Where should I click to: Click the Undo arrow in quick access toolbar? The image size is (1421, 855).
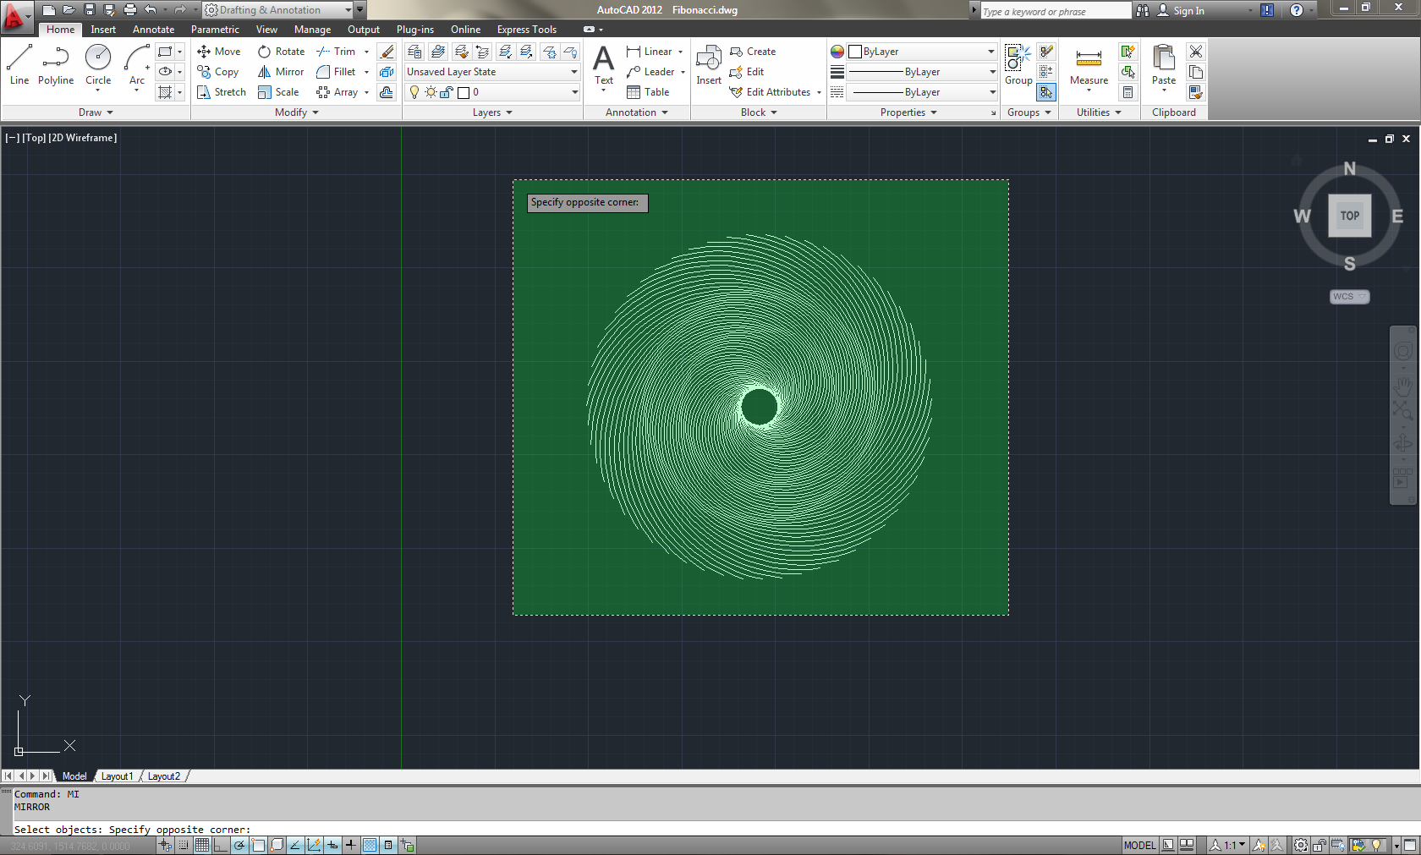[151, 10]
